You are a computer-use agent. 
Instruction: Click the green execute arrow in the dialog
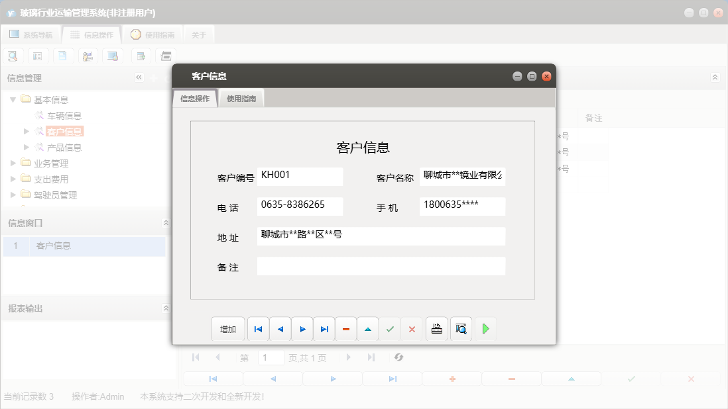coord(485,328)
